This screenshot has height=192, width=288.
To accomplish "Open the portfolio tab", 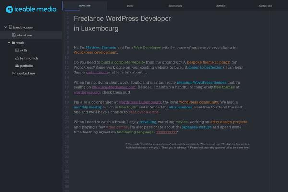I will coord(220,6).
